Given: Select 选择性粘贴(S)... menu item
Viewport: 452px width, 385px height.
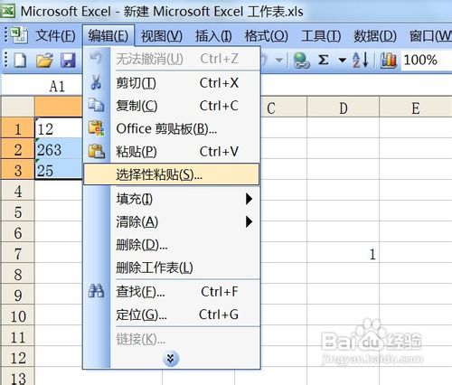Looking at the screenshot, I should coord(171,174).
